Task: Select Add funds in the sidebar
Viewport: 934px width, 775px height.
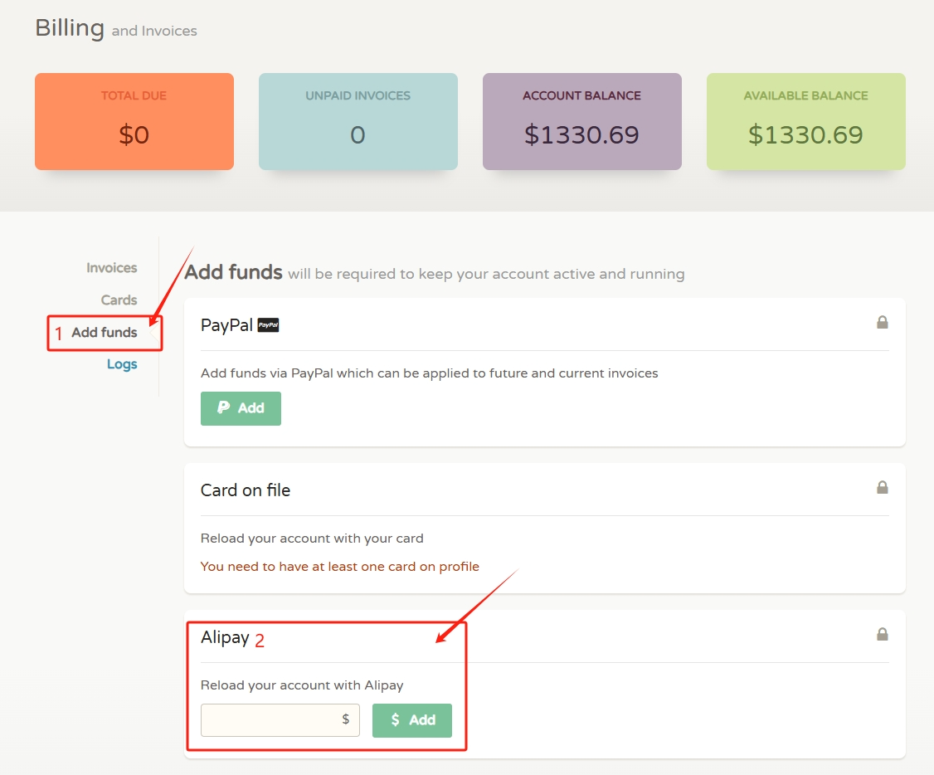Action: (105, 333)
